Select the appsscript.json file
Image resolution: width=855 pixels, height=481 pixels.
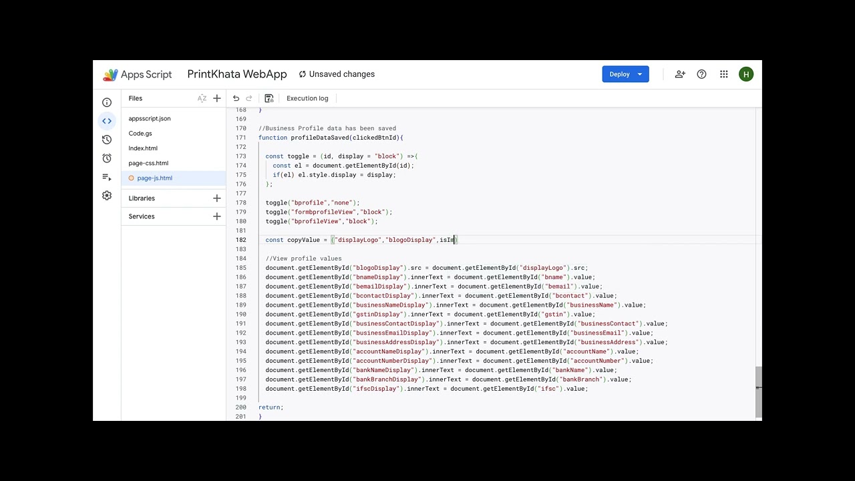tap(150, 119)
